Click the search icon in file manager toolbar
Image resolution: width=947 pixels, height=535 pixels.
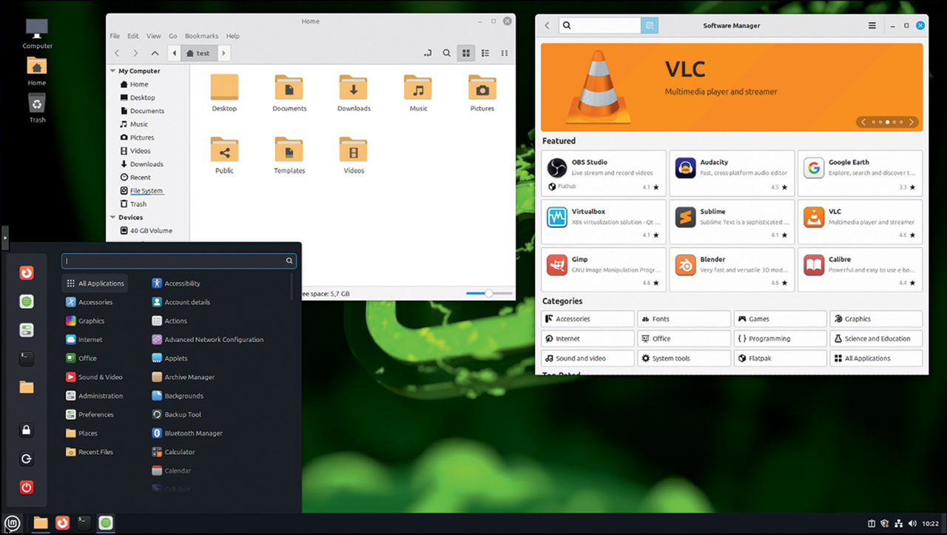pyautogui.click(x=447, y=53)
